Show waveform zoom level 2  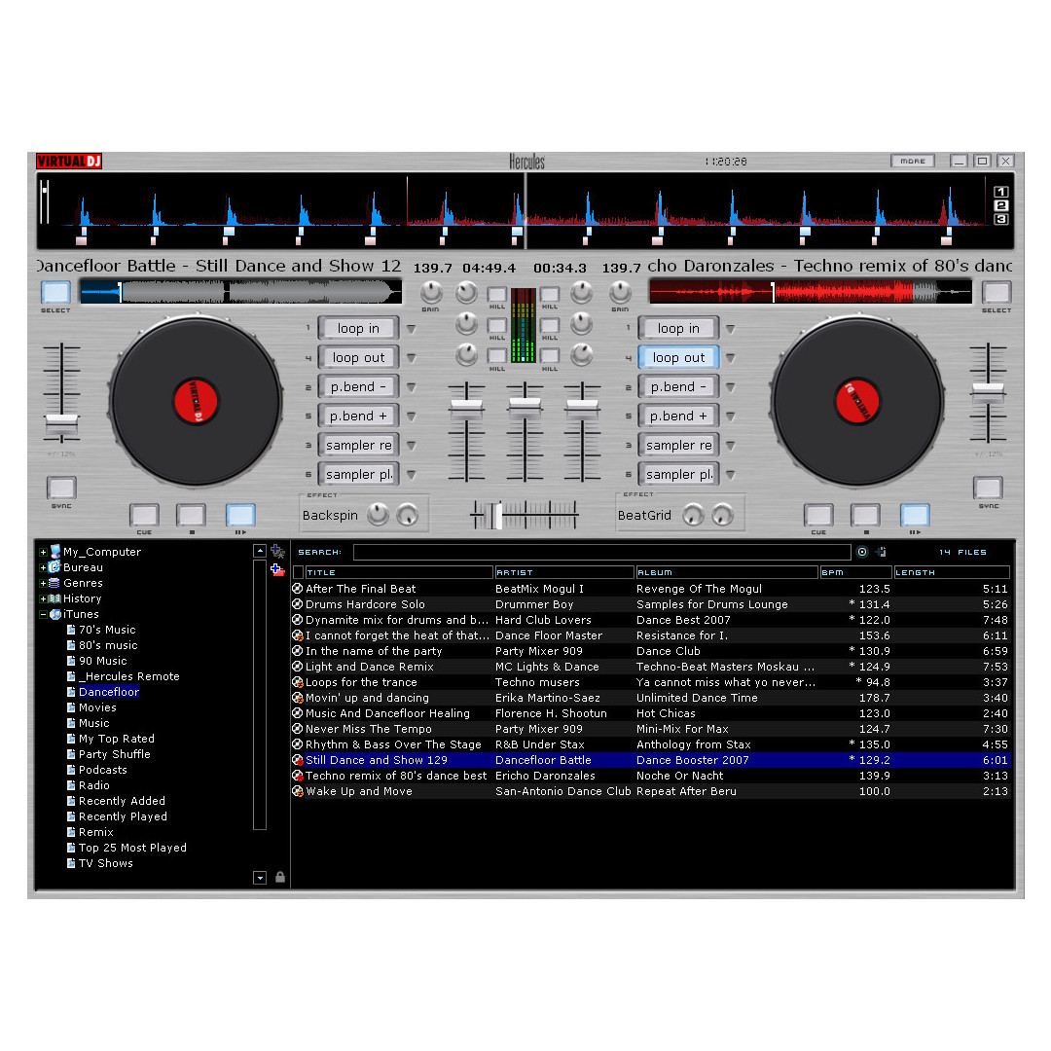pyautogui.click(x=1000, y=205)
